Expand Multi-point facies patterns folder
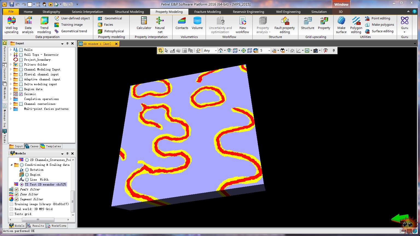 pos(11,109)
